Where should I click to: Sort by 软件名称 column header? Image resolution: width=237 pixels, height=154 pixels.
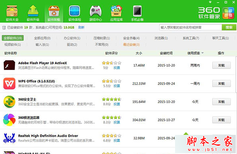coord(11,53)
